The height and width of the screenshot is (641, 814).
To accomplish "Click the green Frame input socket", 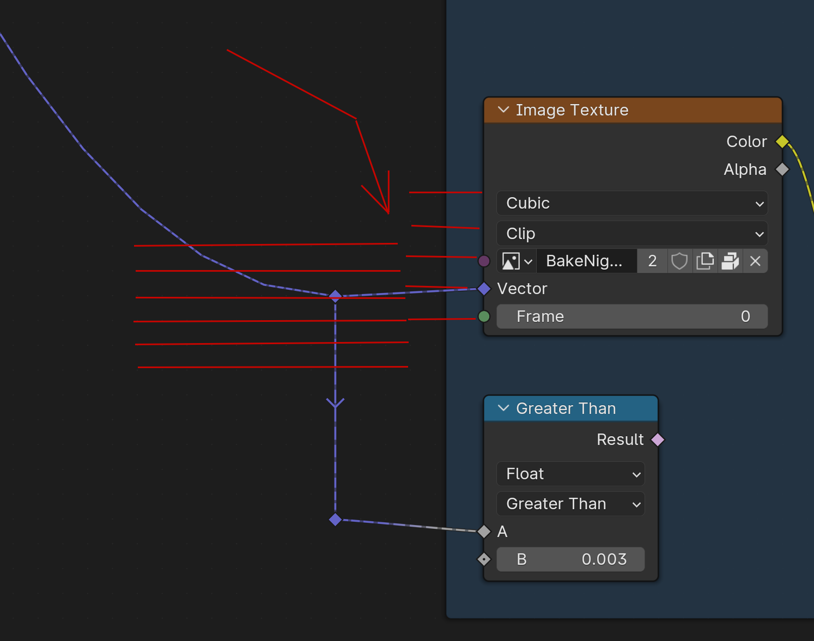I will (x=484, y=316).
